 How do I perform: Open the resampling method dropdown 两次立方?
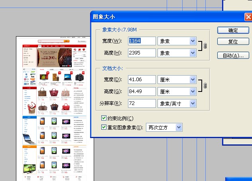(164, 127)
